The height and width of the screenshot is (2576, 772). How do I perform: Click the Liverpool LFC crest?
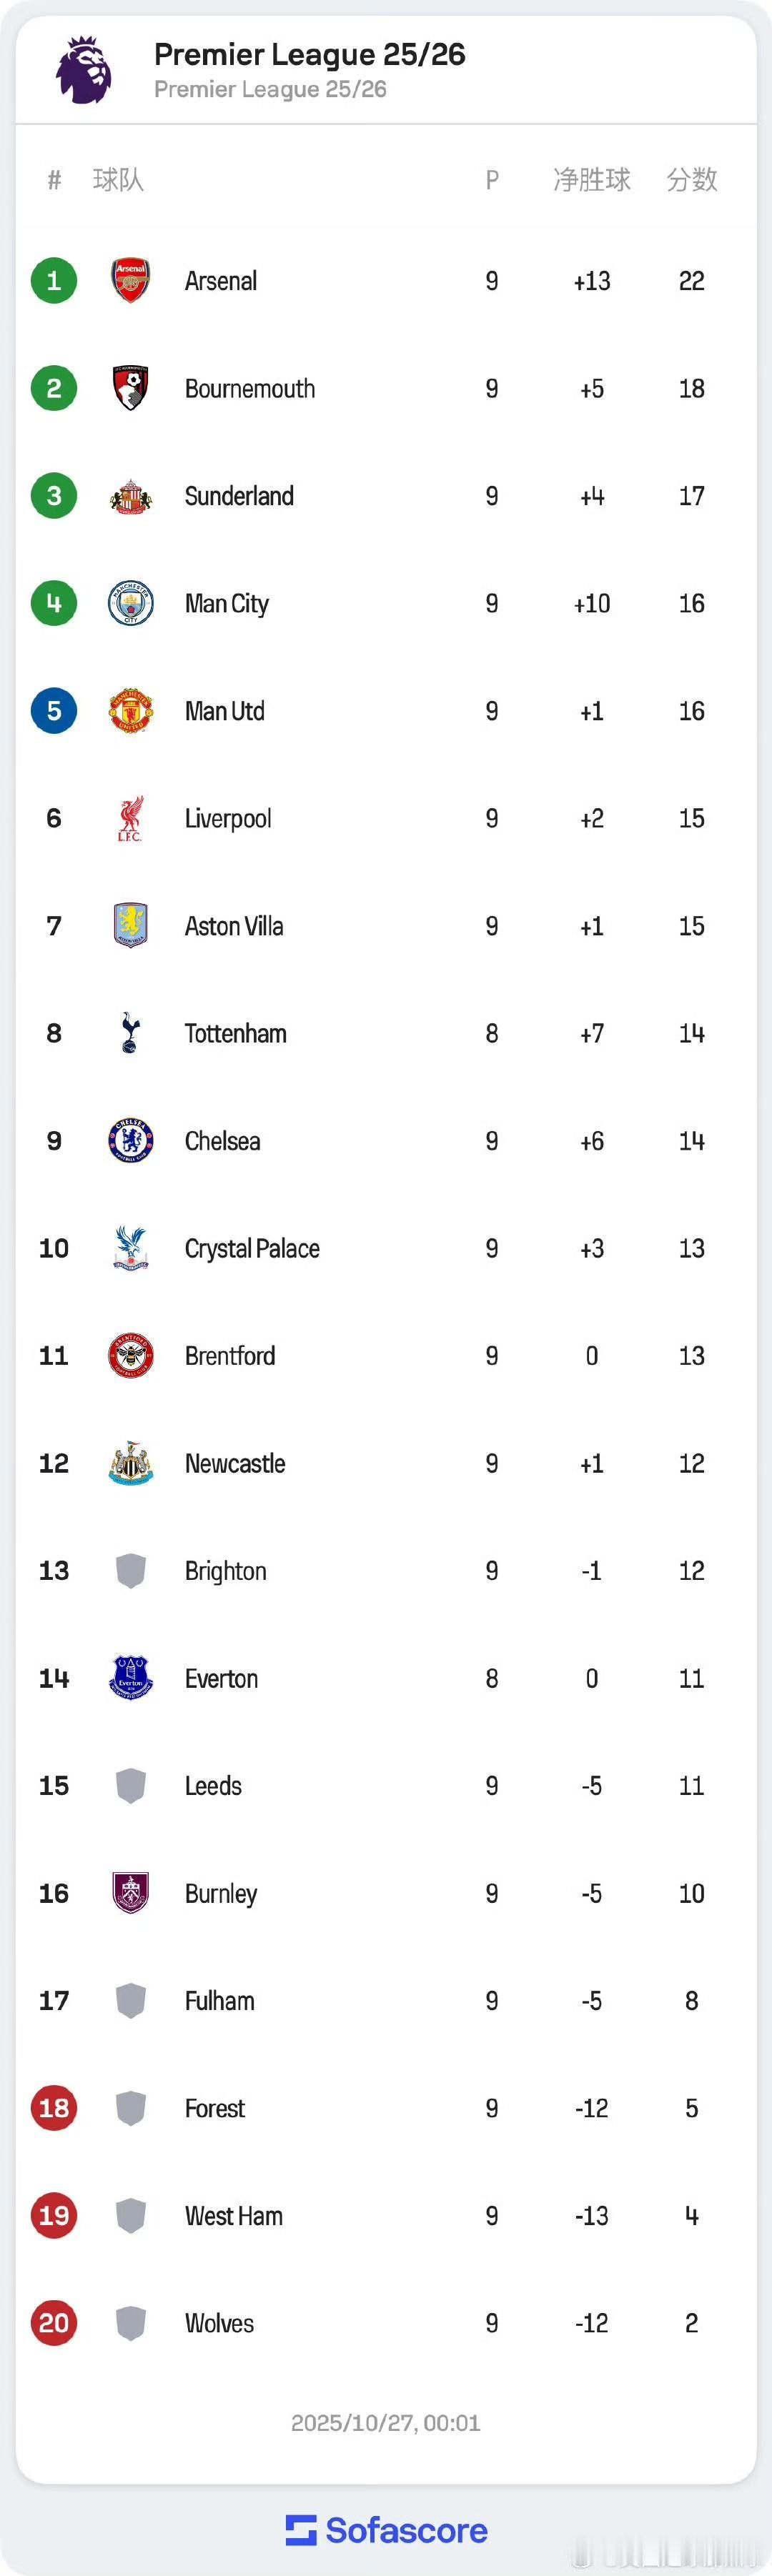130,818
